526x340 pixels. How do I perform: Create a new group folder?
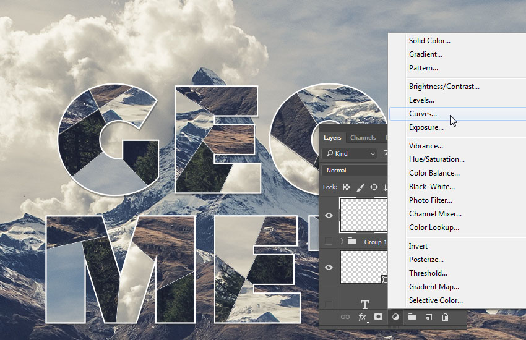(412, 317)
